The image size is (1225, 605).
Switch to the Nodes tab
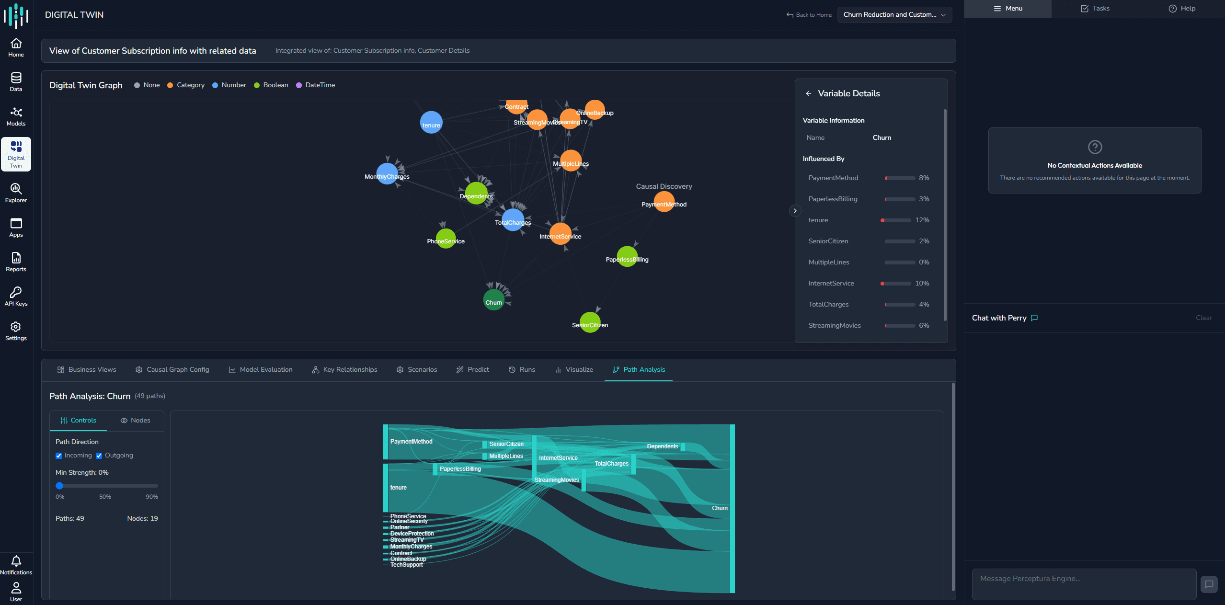[136, 421]
